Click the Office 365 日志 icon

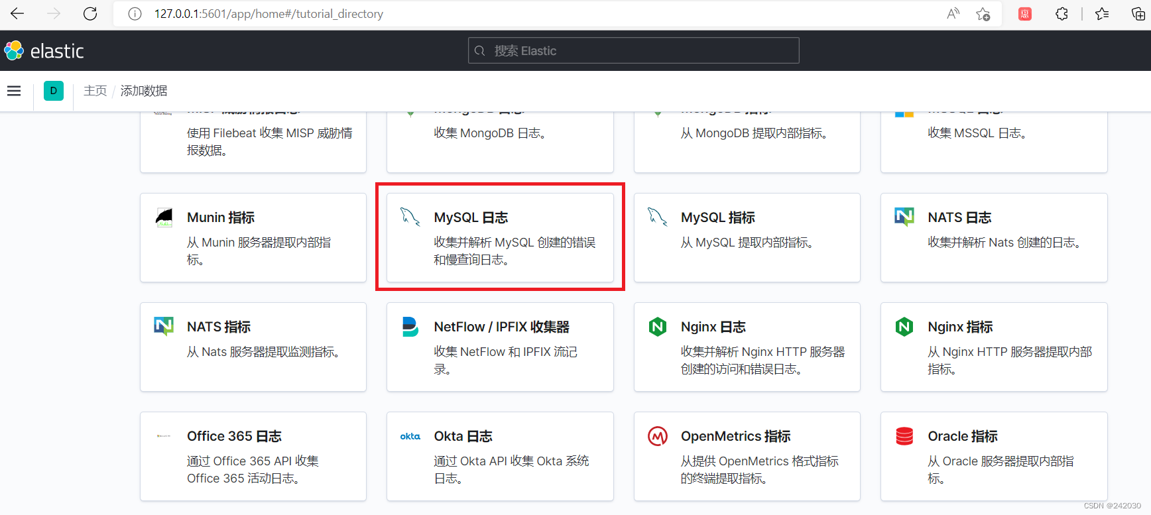tap(164, 436)
